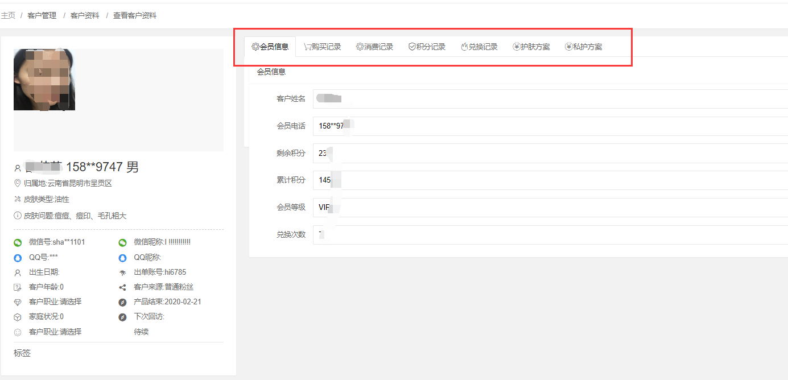The height and width of the screenshot is (380, 788).
Task: Click the text 归属地:云南省昆明市呈贡区
Action: tap(68, 183)
